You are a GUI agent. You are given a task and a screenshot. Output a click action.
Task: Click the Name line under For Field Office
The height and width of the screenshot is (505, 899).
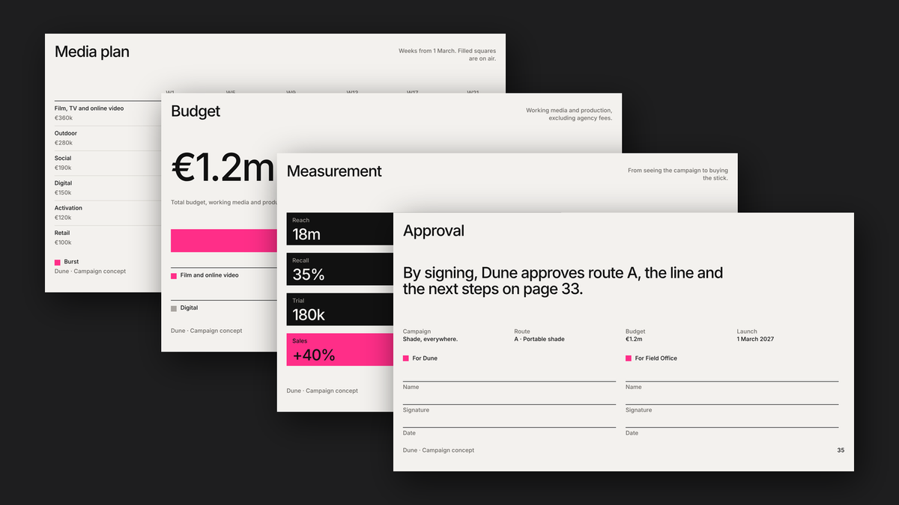coord(732,382)
